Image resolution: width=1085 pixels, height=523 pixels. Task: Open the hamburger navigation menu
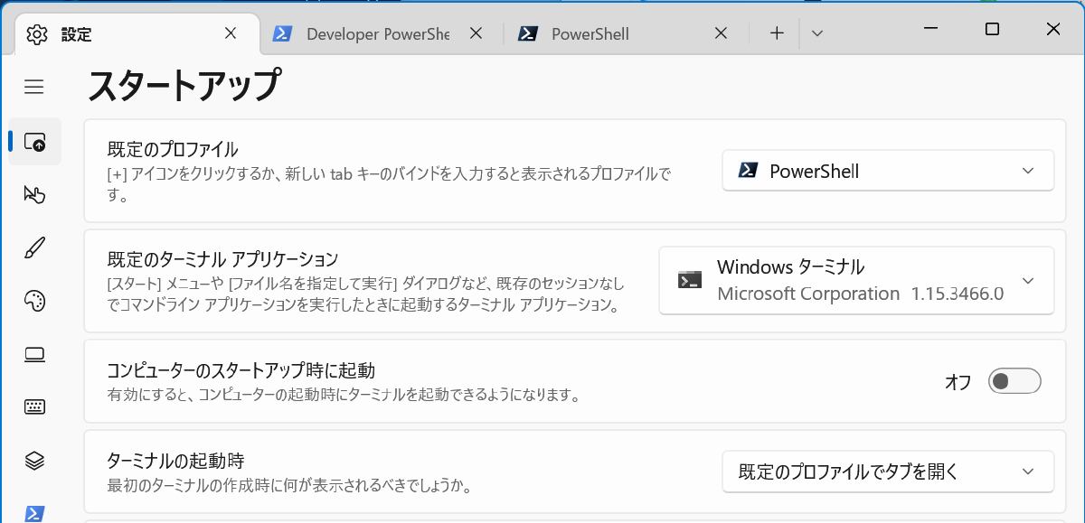pos(34,87)
